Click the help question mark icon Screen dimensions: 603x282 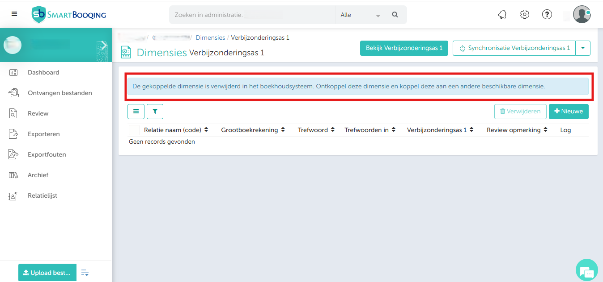pyautogui.click(x=547, y=15)
